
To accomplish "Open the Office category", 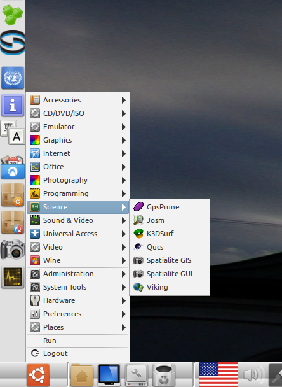I will [78, 167].
